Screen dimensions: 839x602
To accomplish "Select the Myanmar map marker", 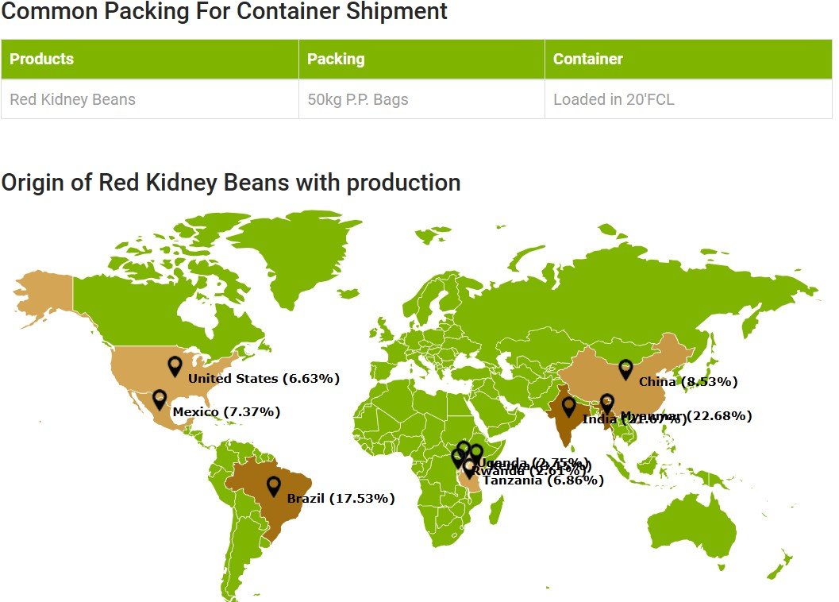I will pos(606,404).
